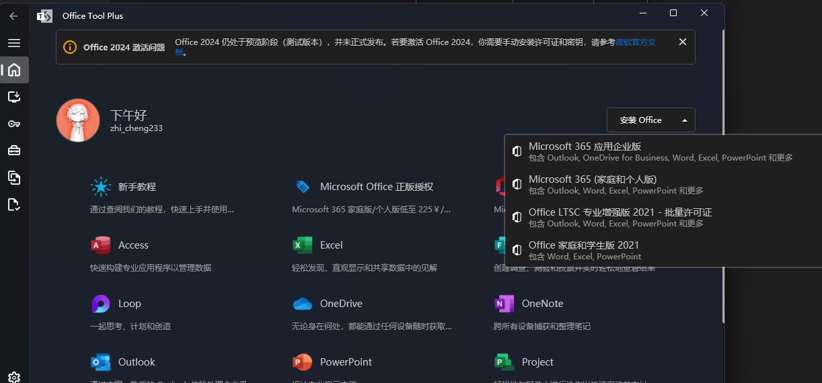Open the Activate key icon in the sidebar
Image resolution: width=822 pixels, height=383 pixels.
pyautogui.click(x=14, y=124)
